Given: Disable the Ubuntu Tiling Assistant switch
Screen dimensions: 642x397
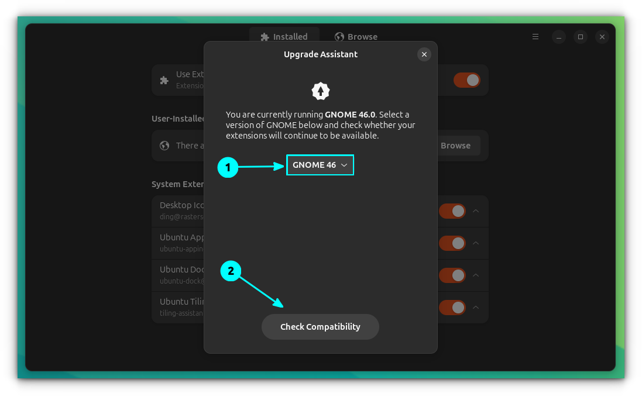Looking at the screenshot, I should pyautogui.click(x=452, y=308).
